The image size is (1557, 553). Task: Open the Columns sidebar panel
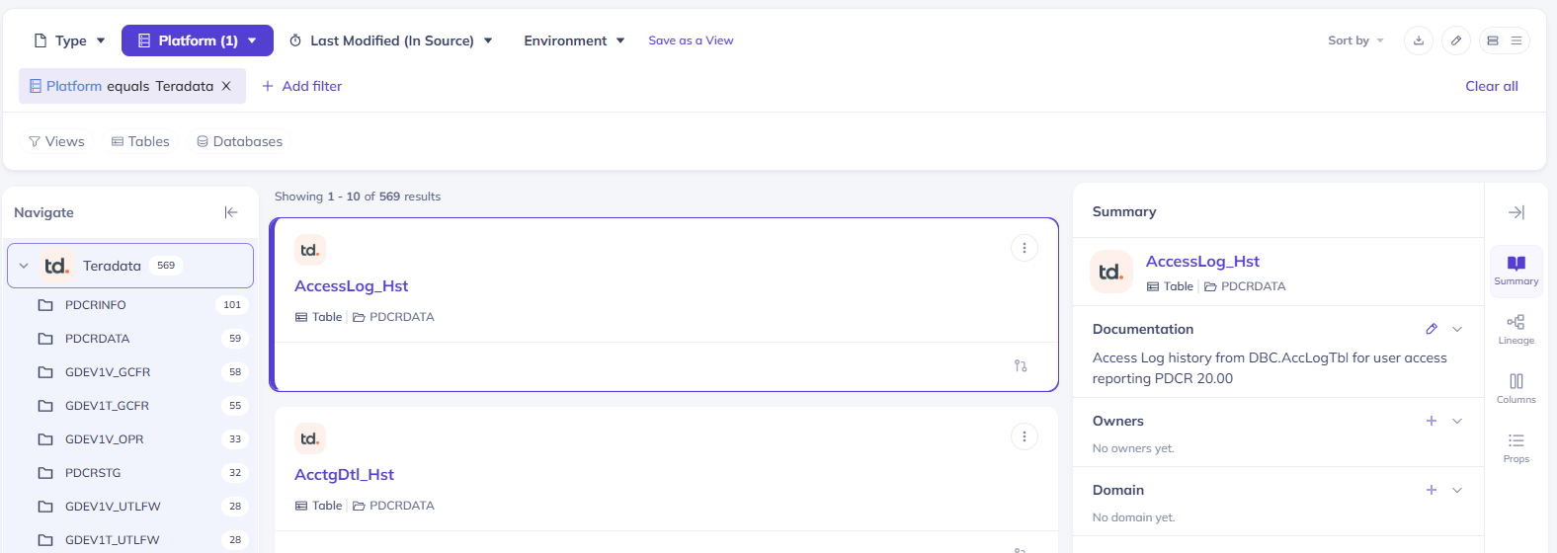(x=1516, y=389)
